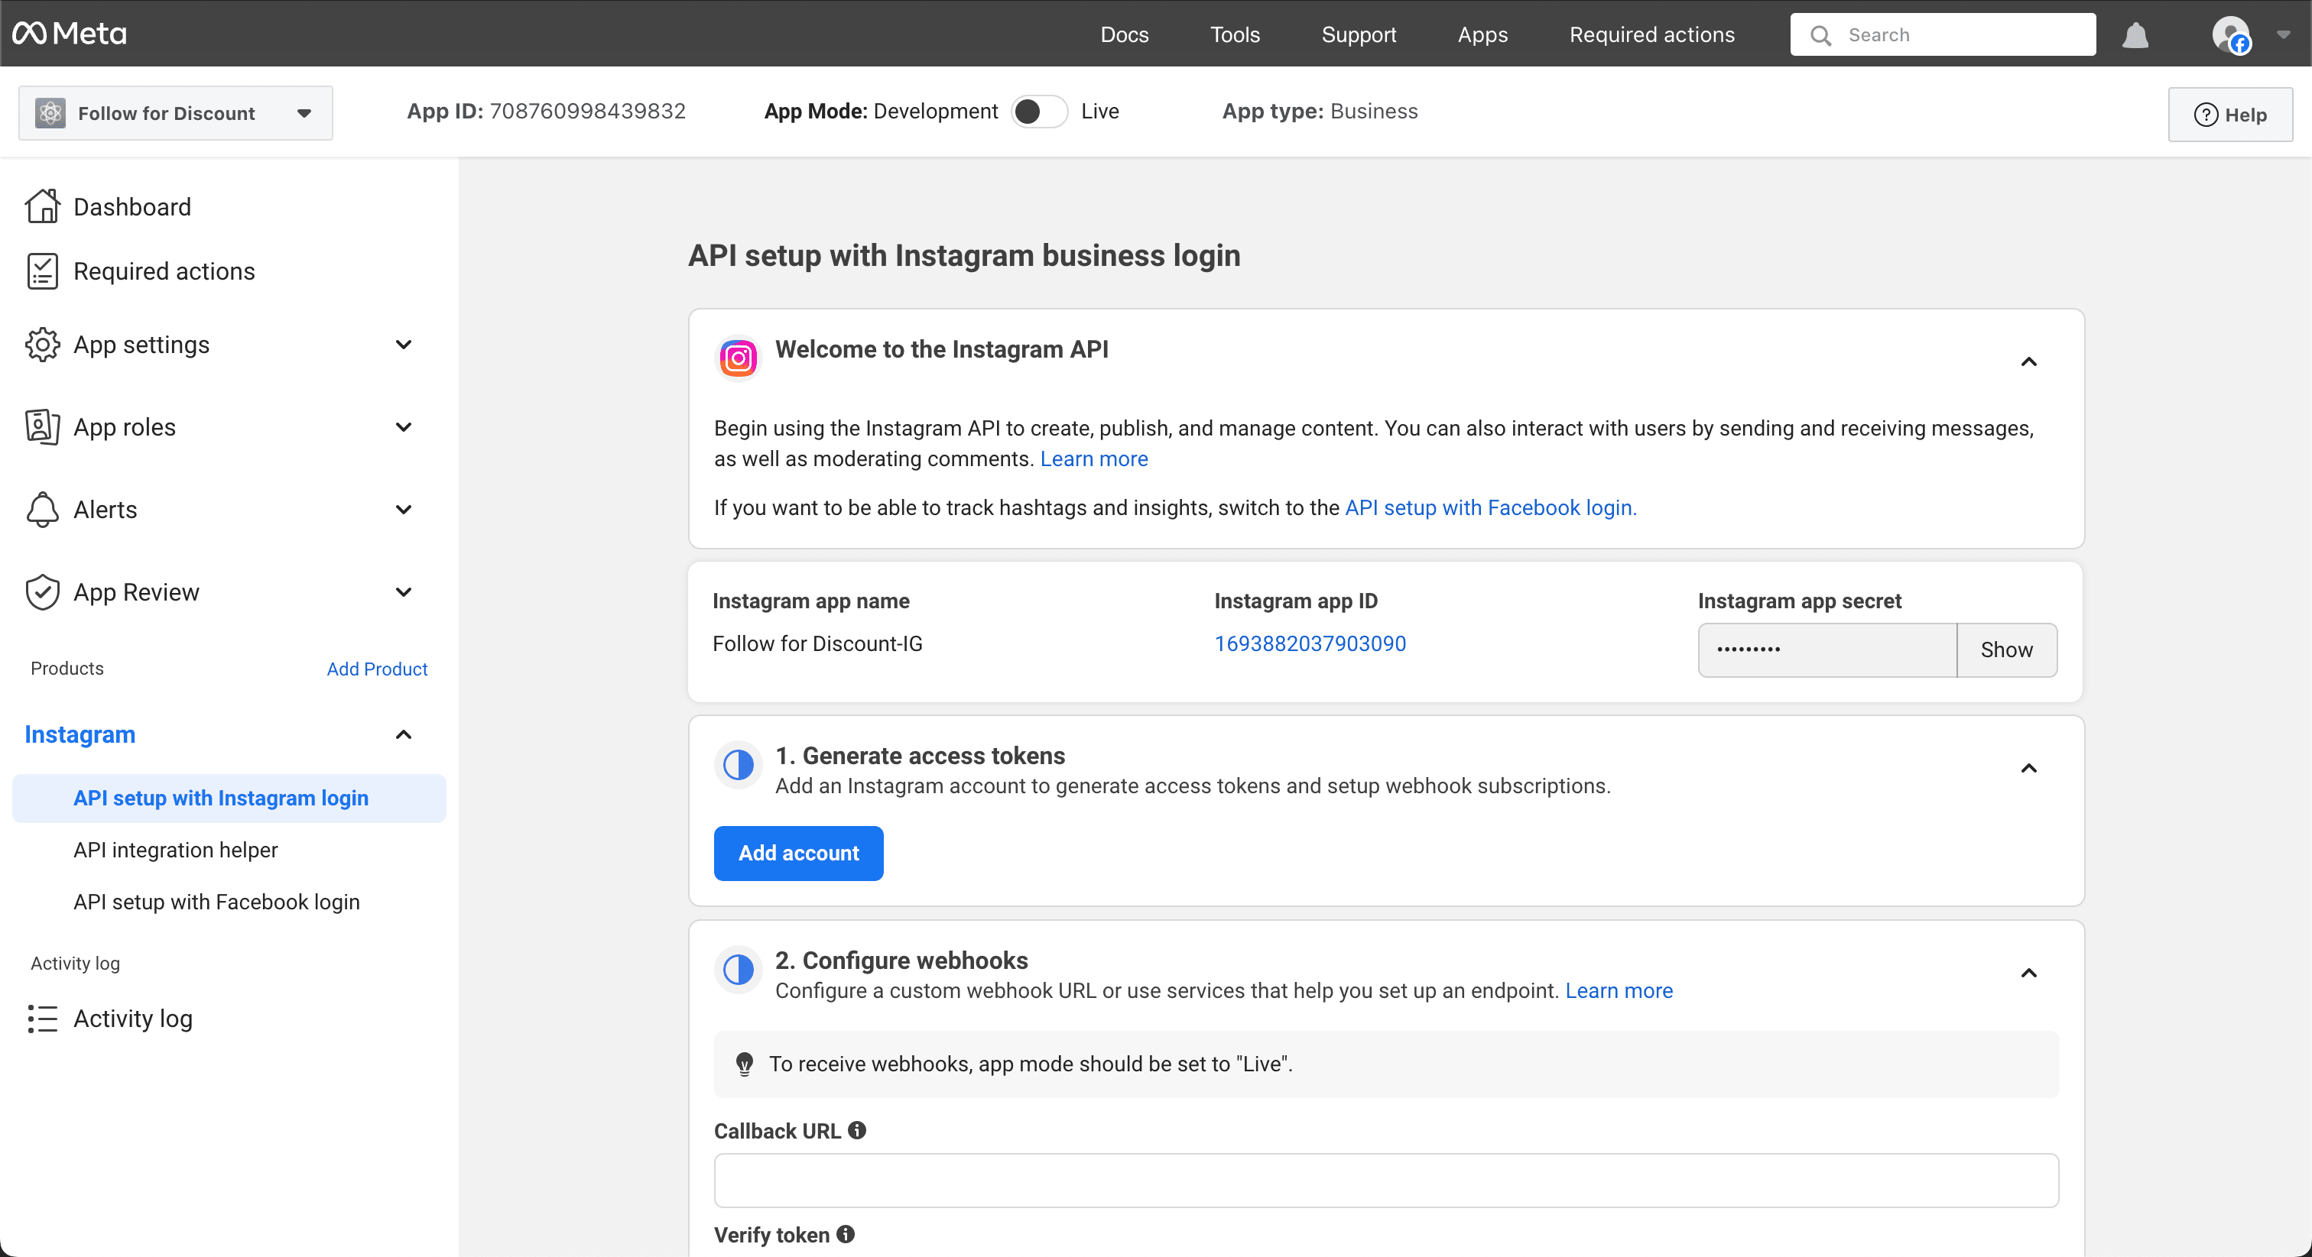Click the Callback URL info icon
This screenshot has height=1257, width=2312.
pyautogui.click(x=857, y=1130)
